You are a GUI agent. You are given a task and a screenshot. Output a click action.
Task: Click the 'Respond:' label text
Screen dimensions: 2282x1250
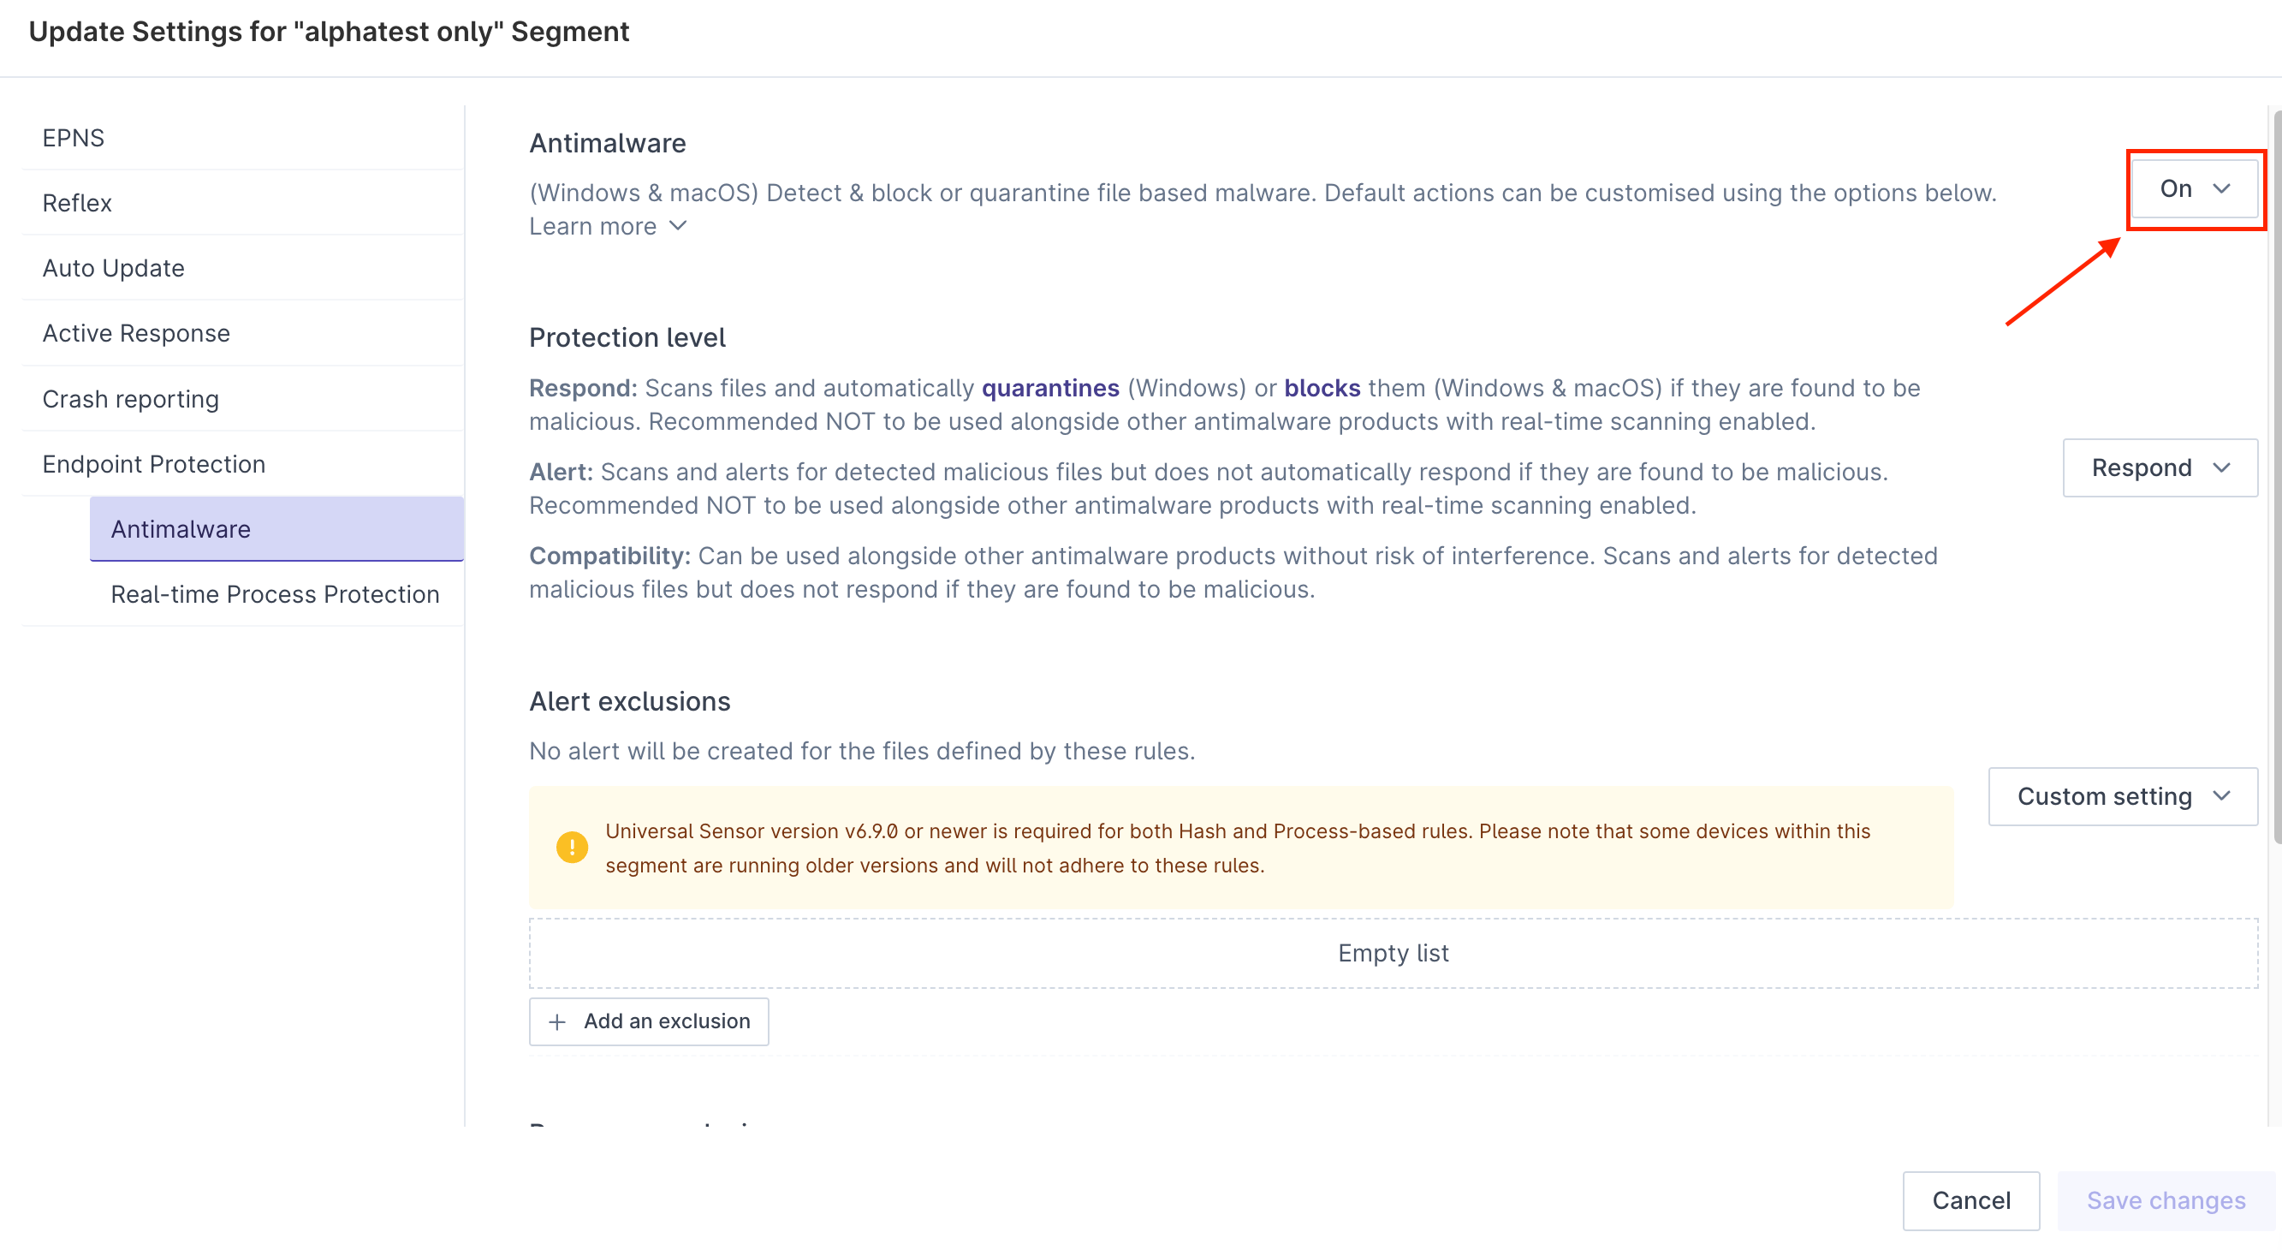(x=583, y=388)
